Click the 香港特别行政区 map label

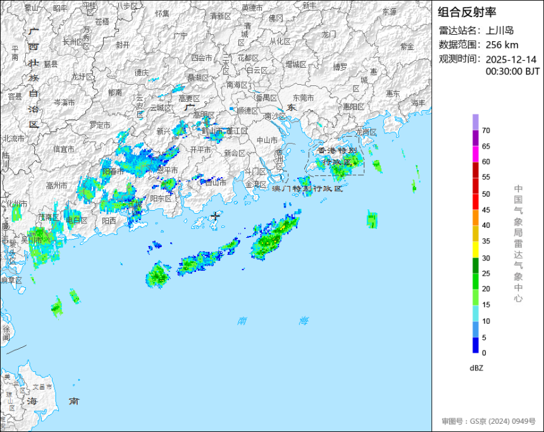[x=337, y=156]
